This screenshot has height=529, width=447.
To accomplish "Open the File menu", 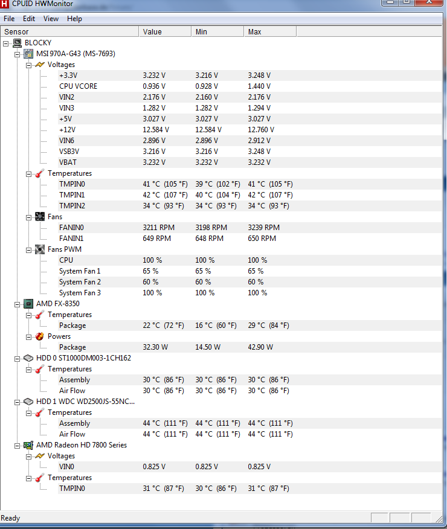I will 9,19.
